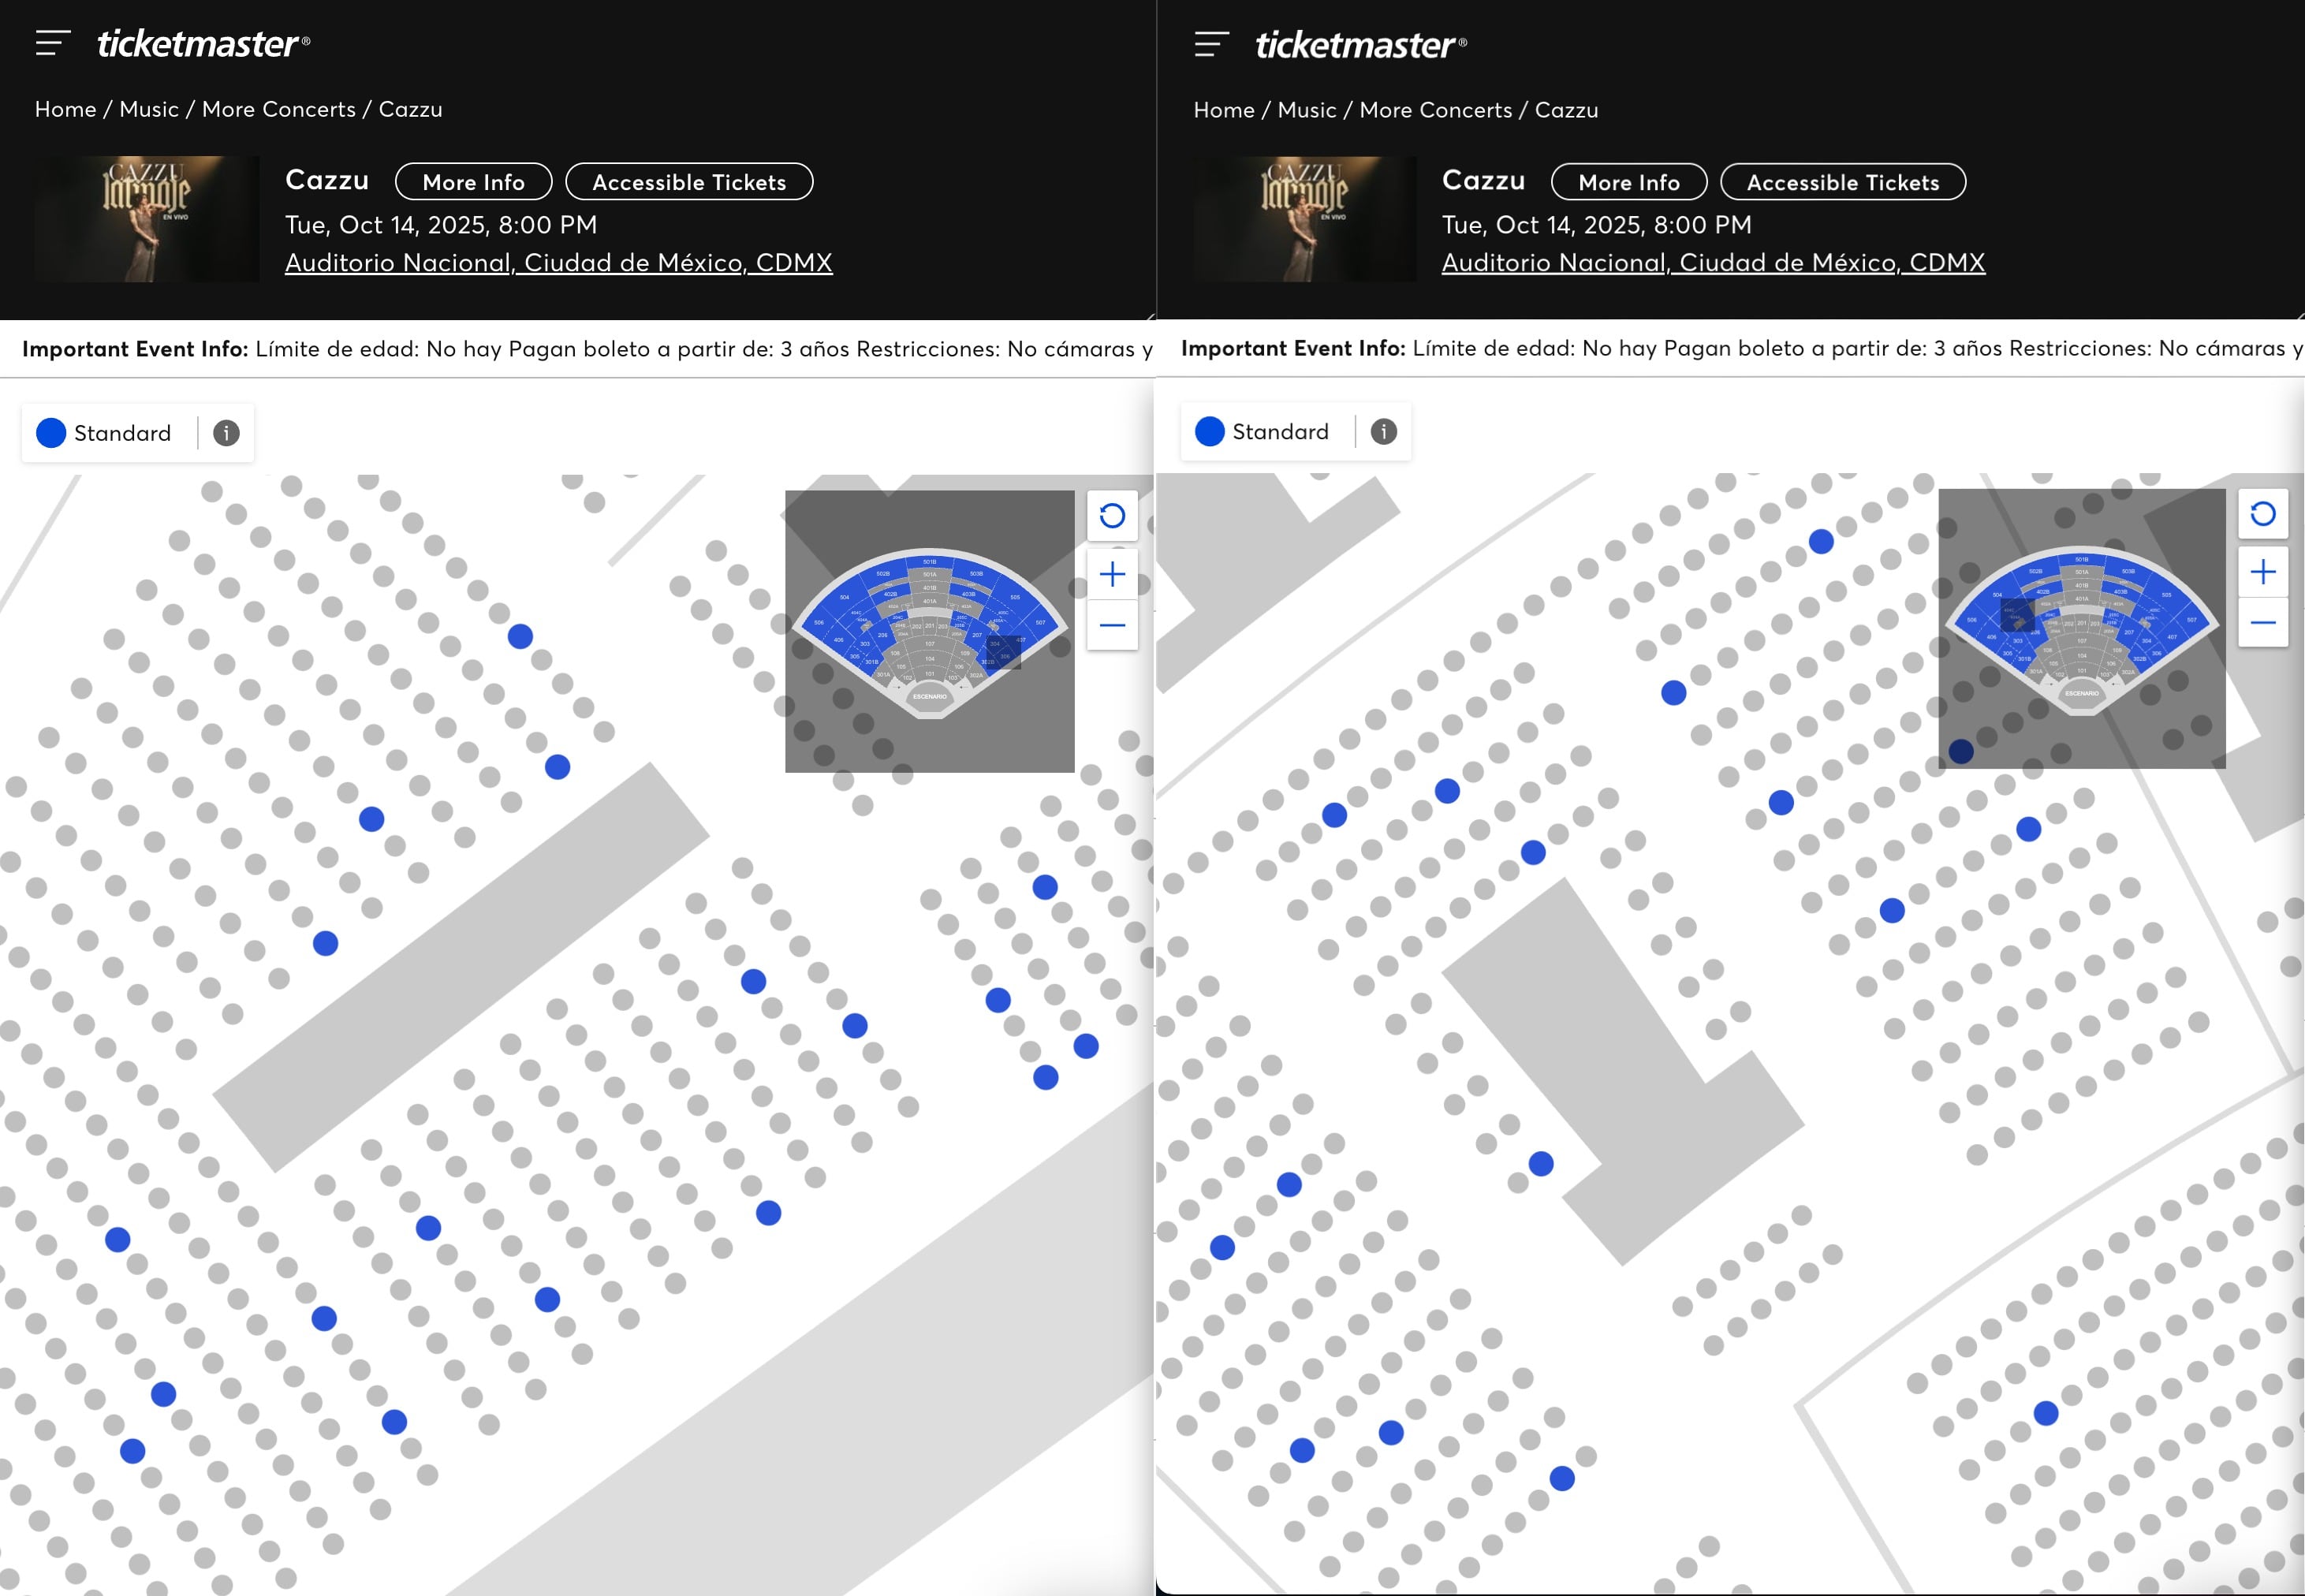Zoom out on left seat map

point(1112,626)
